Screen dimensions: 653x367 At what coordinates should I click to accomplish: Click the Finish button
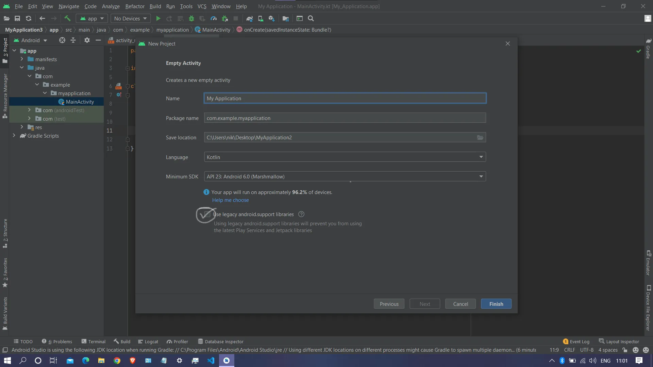tap(496, 304)
